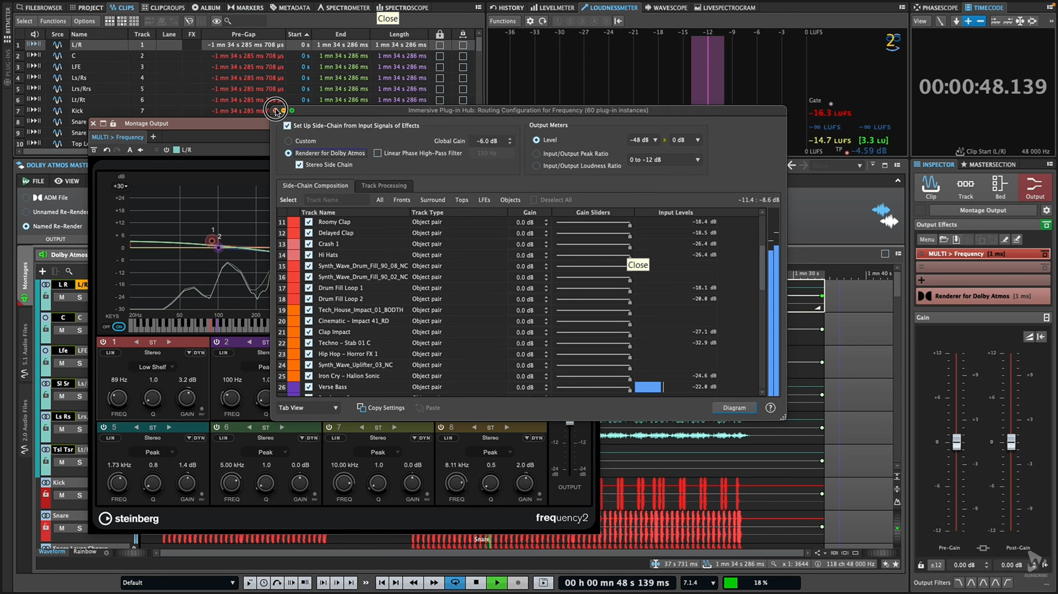This screenshot has height=594, width=1058.
Task: Open Montage Output settings gear
Action: 1046,210
